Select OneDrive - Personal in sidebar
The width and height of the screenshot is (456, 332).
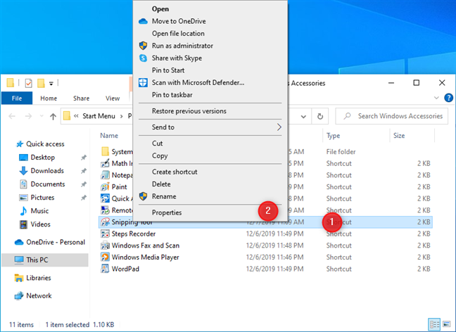(x=50, y=242)
